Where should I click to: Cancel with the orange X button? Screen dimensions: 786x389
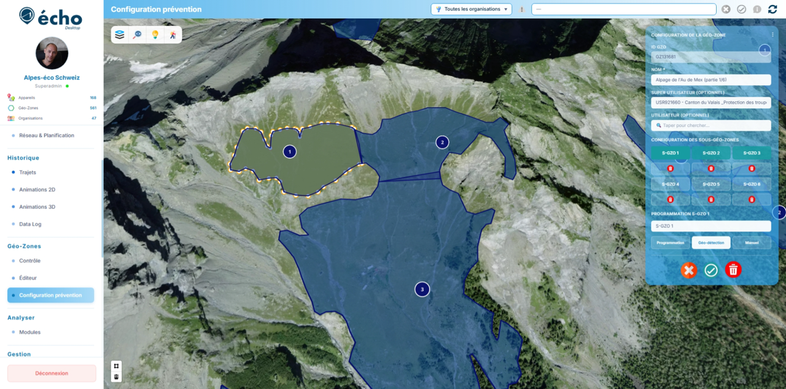[x=689, y=270]
